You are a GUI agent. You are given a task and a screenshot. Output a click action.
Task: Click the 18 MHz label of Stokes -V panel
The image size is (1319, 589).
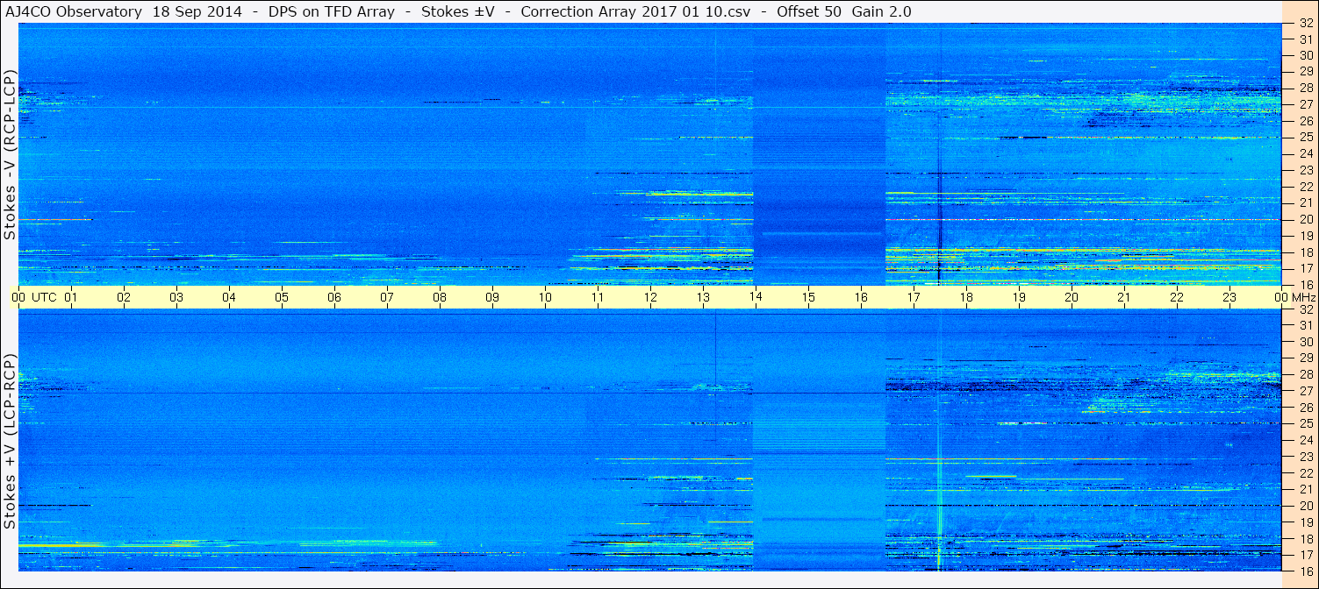(1306, 252)
